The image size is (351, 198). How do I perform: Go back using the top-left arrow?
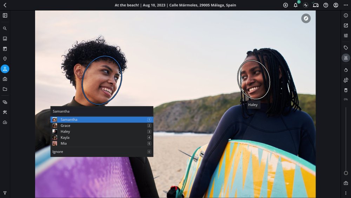[x=5, y=5]
